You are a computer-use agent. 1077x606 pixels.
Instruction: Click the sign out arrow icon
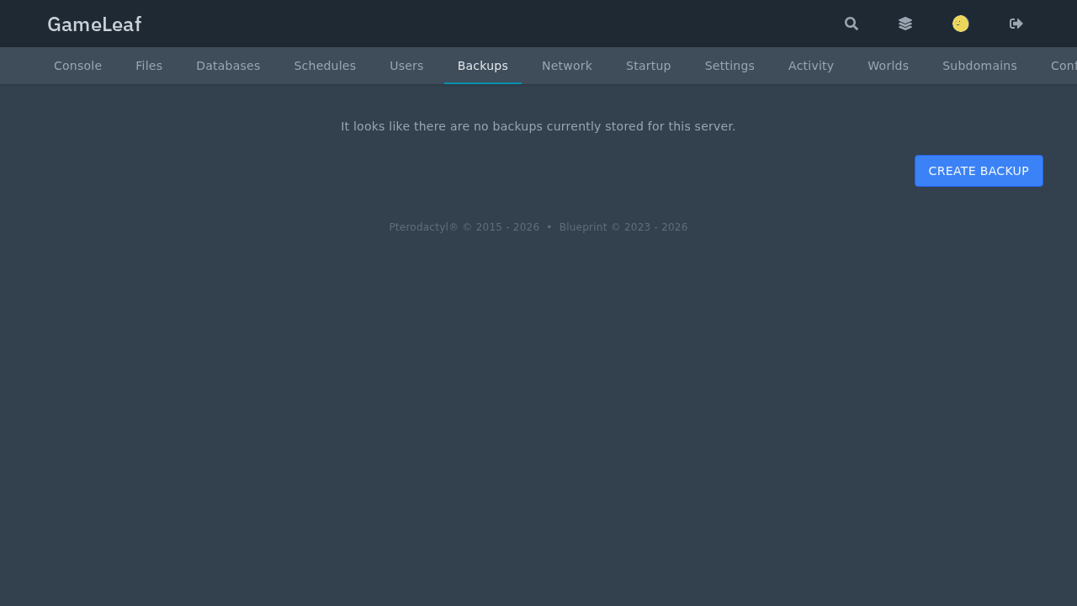click(x=1016, y=24)
